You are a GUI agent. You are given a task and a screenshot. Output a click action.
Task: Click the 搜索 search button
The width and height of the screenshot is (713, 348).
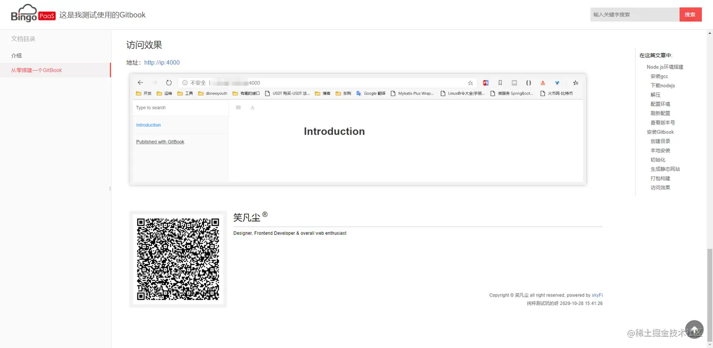pos(690,15)
